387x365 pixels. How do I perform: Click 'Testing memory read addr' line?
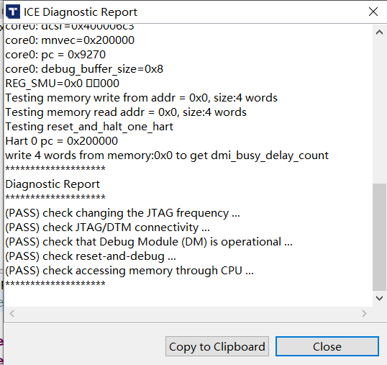(126, 112)
